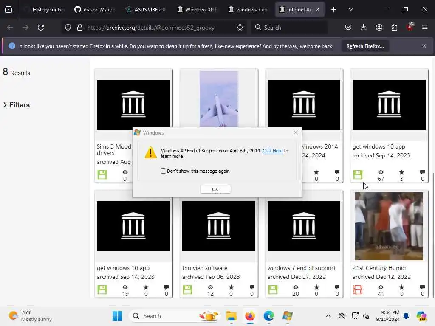
Task: Switch to the Windows XP tab
Action: 197,10
